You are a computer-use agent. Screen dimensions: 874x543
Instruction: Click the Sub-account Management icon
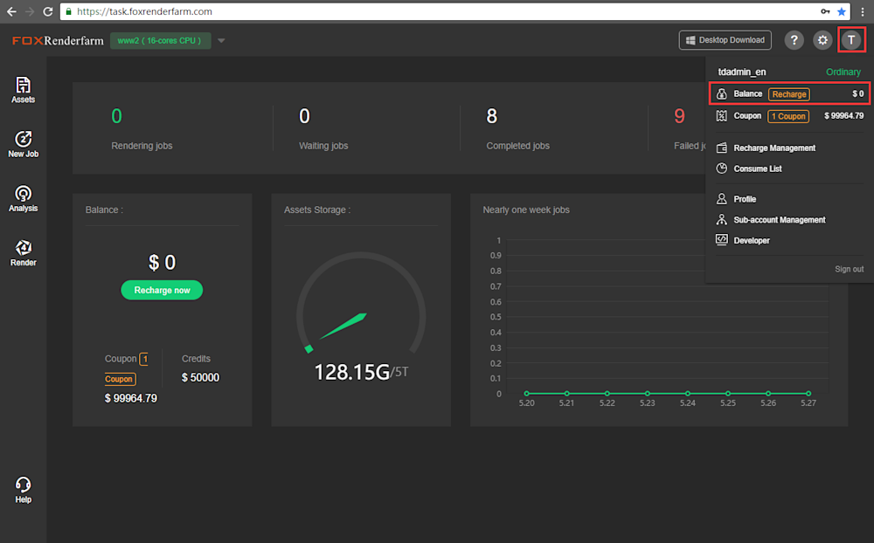721,219
